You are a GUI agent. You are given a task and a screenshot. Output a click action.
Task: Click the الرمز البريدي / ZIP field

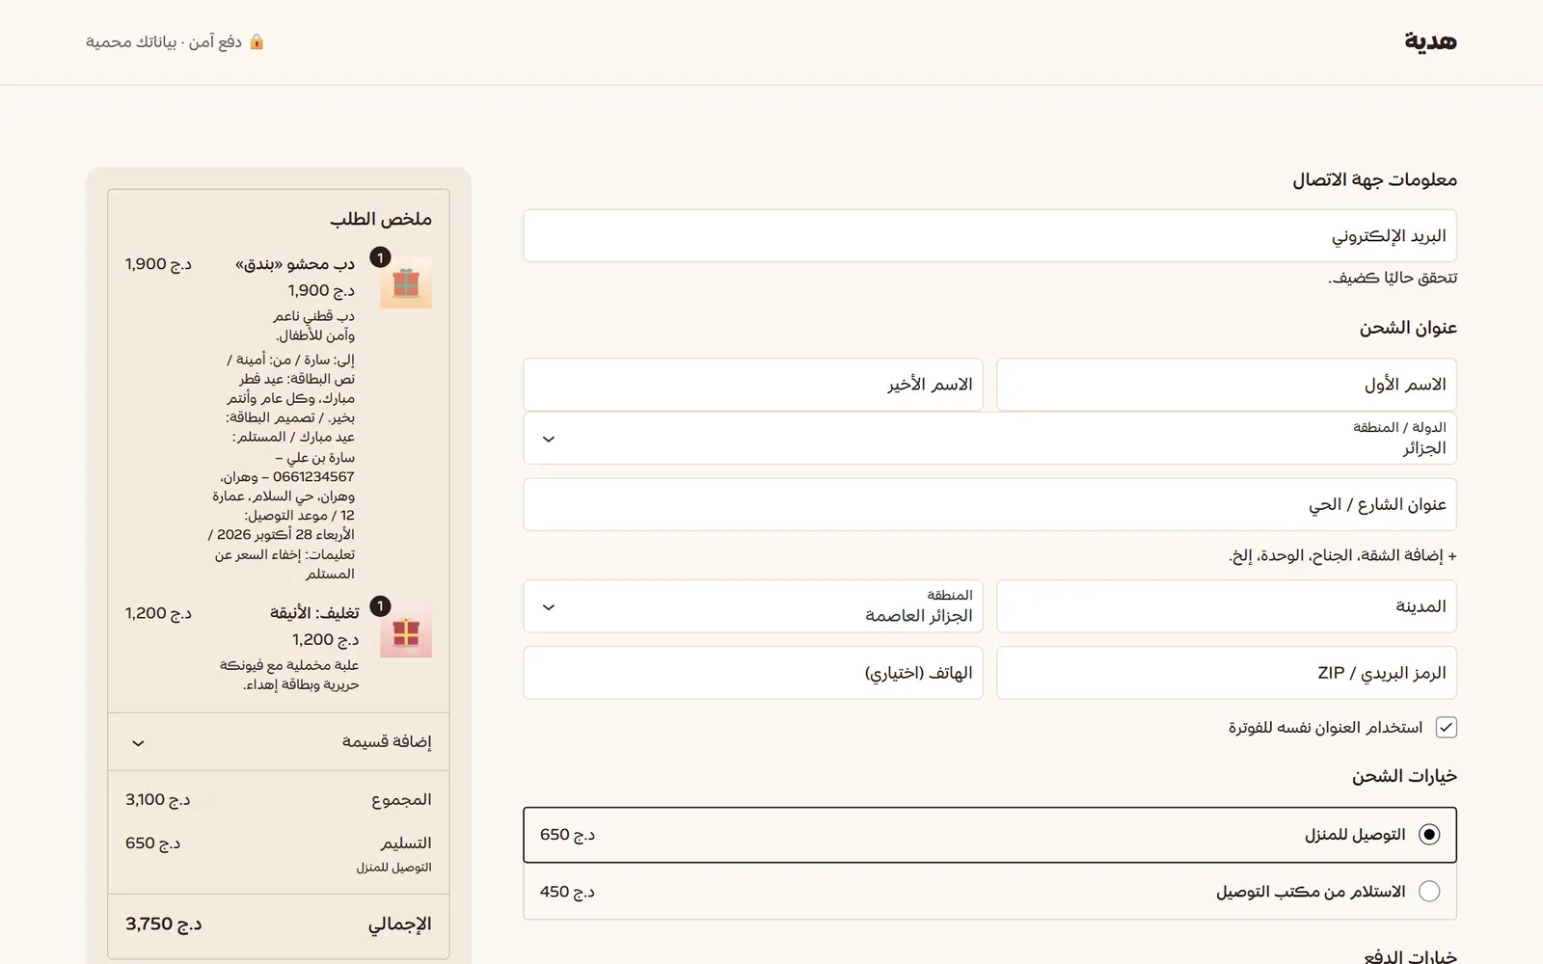tap(1227, 673)
